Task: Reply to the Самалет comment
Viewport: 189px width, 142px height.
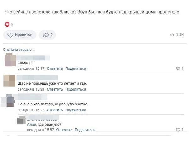Action: [55, 68]
